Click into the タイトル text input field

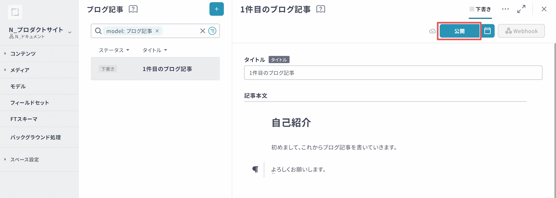393,73
